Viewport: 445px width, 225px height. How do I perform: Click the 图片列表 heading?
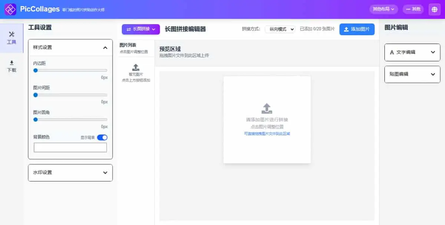point(128,45)
